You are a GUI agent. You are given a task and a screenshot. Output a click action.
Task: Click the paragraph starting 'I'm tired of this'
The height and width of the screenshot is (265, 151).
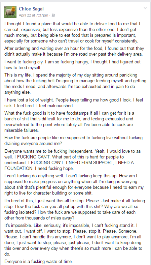click(75, 209)
